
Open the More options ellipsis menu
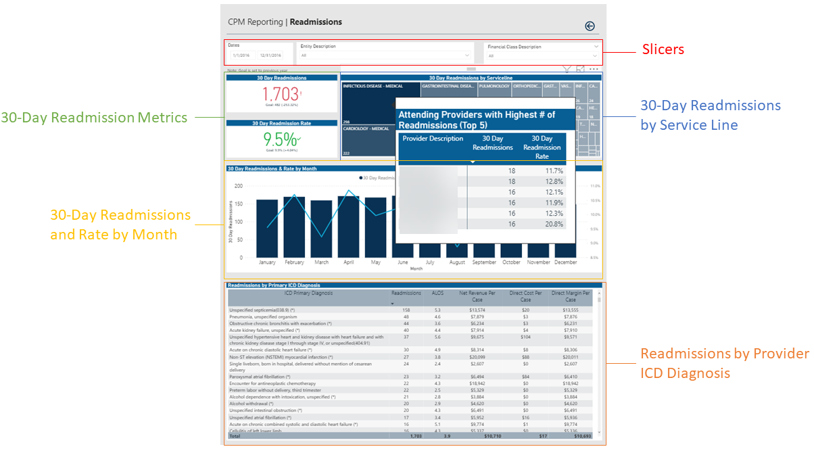tap(594, 69)
